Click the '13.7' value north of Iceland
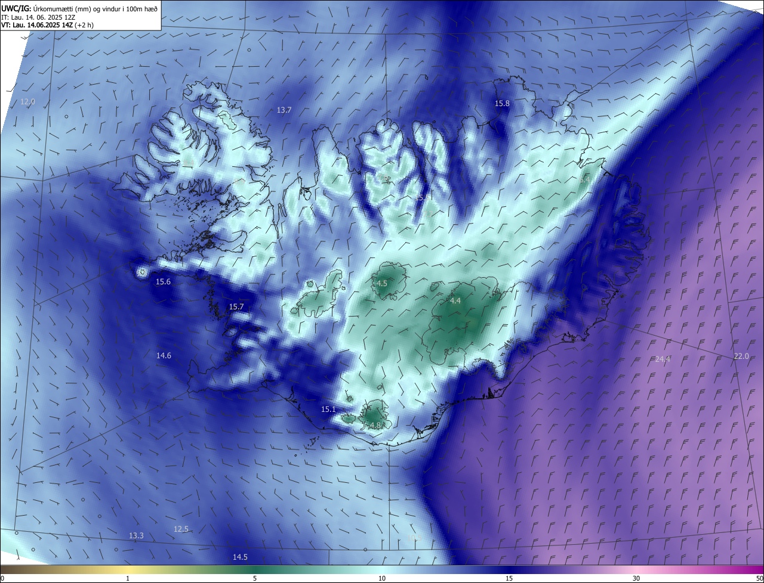Viewport: 764px width, 583px height. (x=284, y=110)
